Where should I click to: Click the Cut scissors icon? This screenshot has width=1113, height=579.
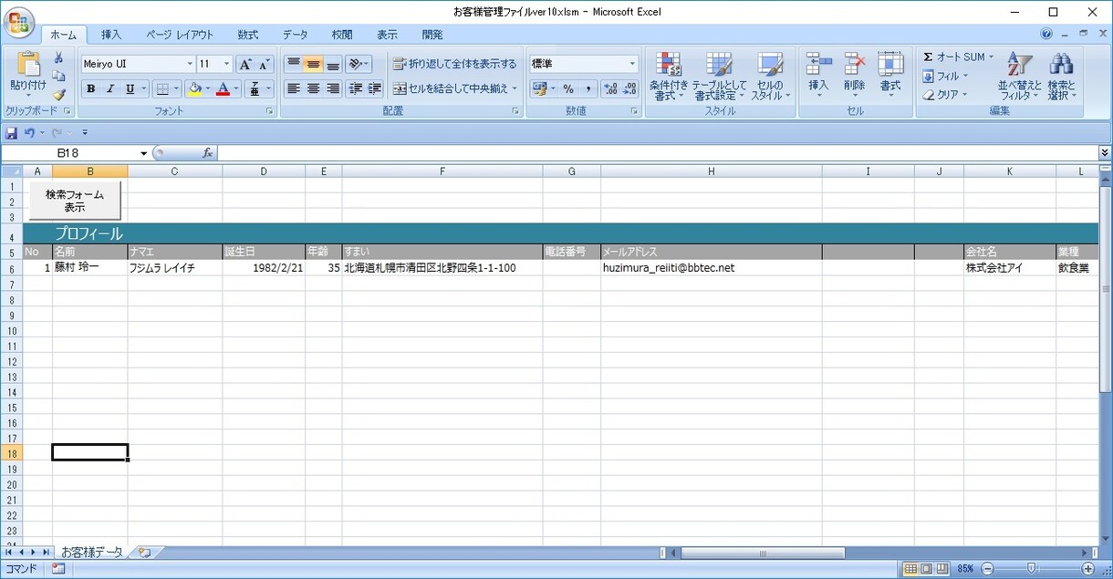point(59,58)
